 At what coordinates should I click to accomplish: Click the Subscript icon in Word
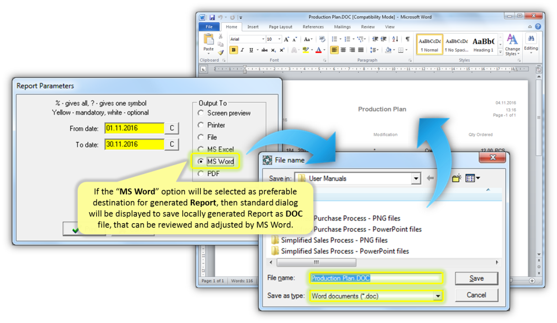pyautogui.click(x=273, y=50)
